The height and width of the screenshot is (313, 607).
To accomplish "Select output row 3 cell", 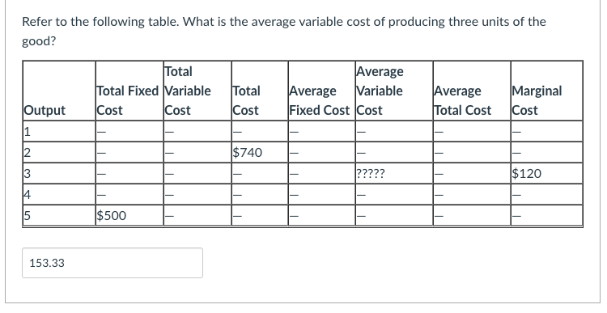I will (x=59, y=173).
